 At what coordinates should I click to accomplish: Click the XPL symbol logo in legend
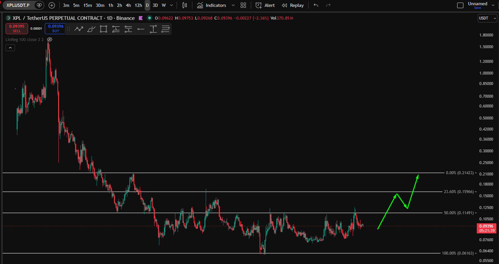pos(8,18)
